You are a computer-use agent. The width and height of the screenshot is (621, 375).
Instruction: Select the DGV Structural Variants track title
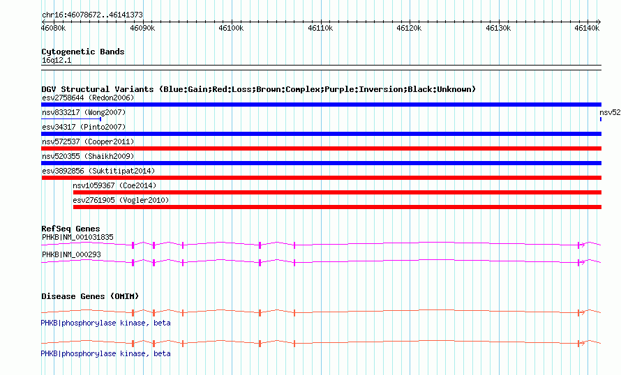[x=259, y=89]
